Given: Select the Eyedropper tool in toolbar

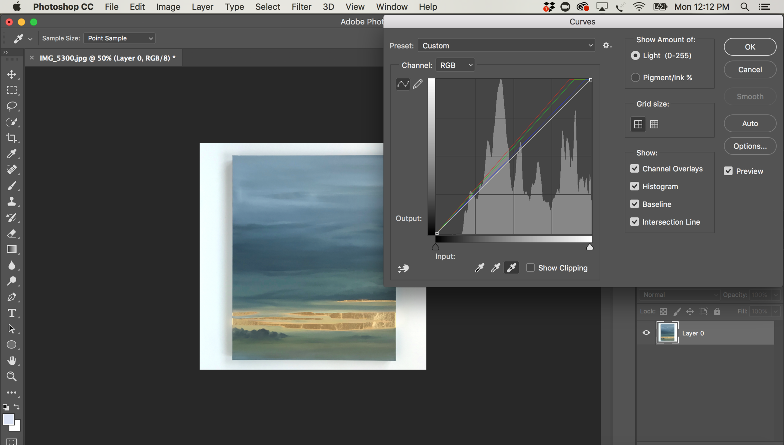Looking at the screenshot, I should [x=12, y=154].
